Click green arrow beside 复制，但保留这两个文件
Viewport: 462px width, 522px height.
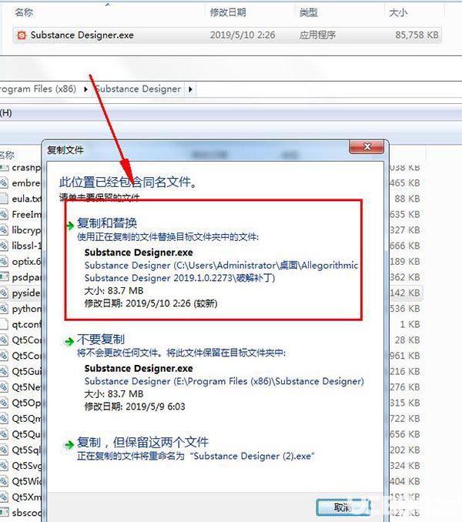click(x=69, y=445)
